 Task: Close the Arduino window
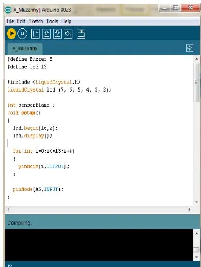tap(191, 8)
